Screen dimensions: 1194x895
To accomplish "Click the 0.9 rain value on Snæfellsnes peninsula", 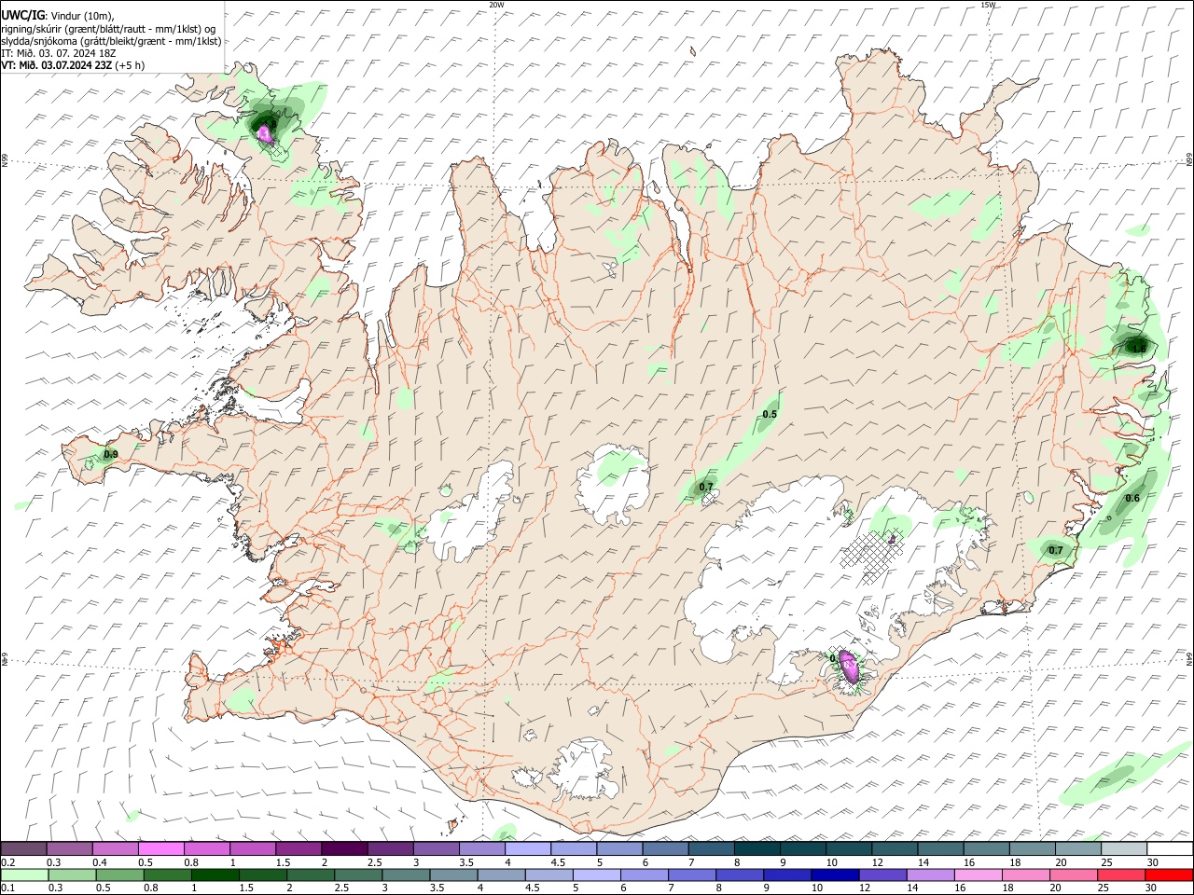I will (x=111, y=455).
